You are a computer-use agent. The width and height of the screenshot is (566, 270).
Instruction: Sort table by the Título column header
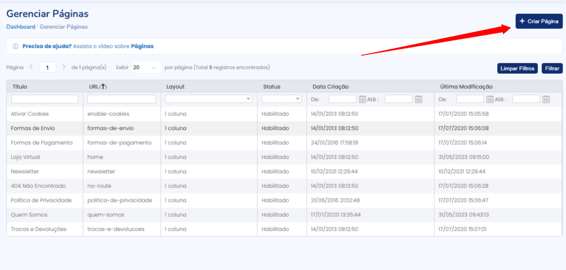point(19,86)
